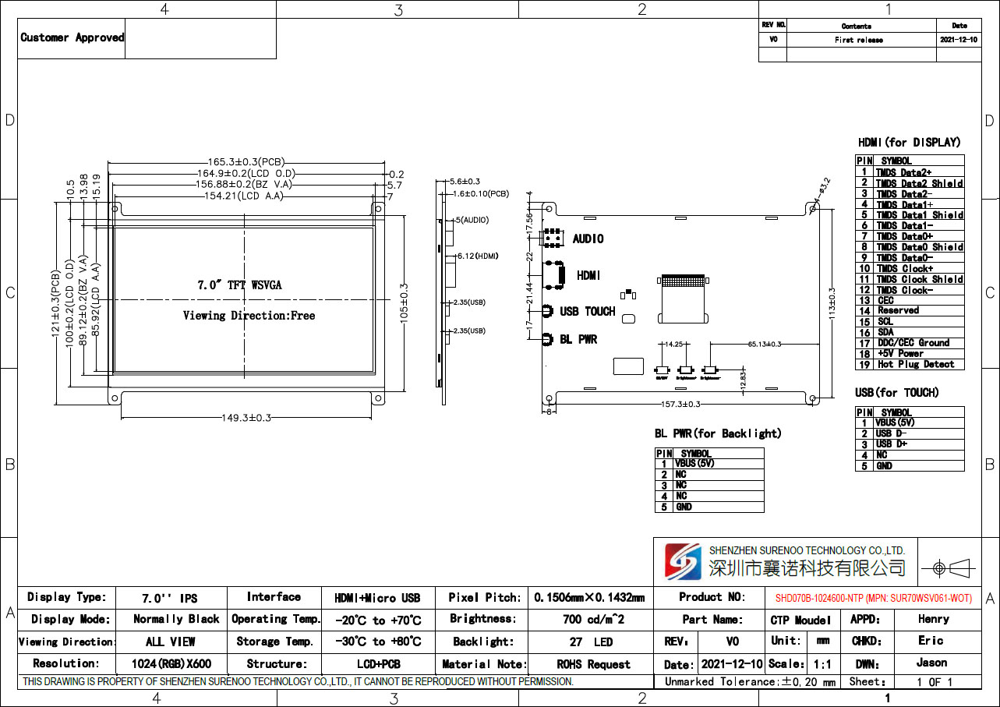This screenshot has width=1000, height=707.
Task: Click the First release revision entry
Action: point(859,40)
